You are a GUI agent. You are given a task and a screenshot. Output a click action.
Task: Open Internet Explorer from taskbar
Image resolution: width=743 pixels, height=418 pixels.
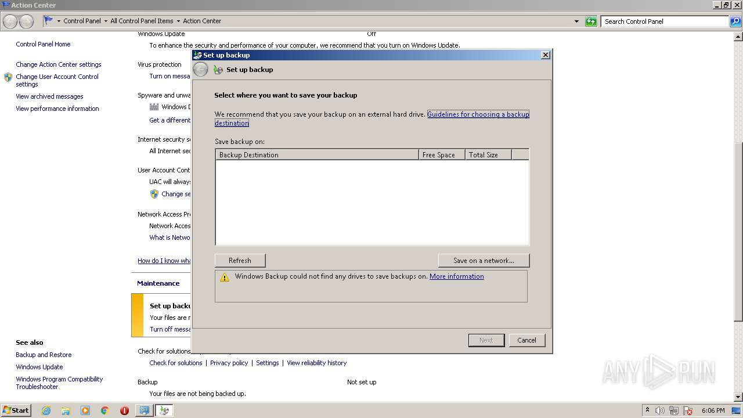46,410
